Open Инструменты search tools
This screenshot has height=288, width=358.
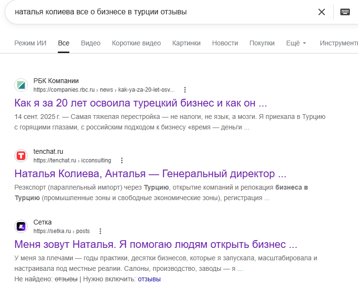tap(339, 43)
